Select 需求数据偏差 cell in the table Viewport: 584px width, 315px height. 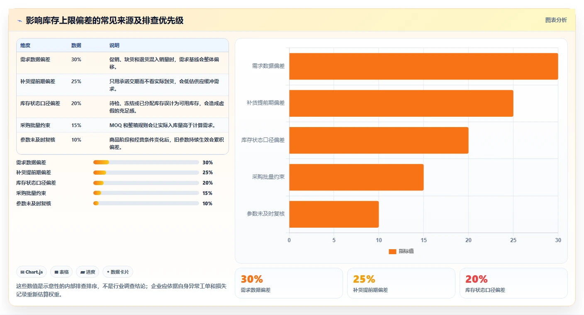click(35, 60)
